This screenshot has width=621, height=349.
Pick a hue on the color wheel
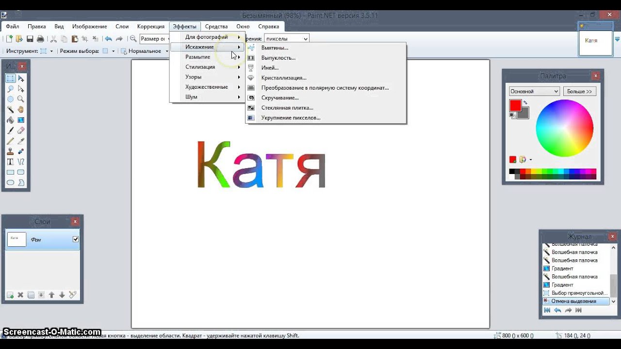pyautogui.click(x=564, y=128)
